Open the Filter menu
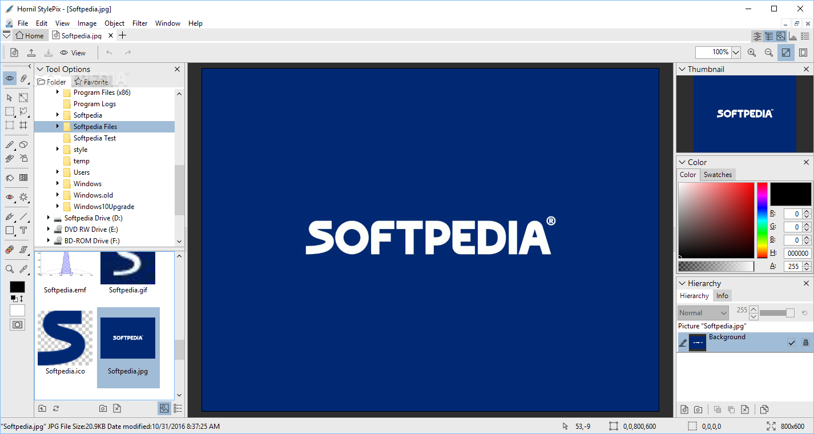The height and width of the screenshot is (434, 814). (140, 23)
